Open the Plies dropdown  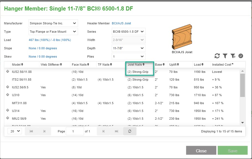click(x=129, y=57)
